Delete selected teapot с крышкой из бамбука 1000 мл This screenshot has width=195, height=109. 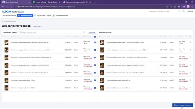tap(190, 65)
